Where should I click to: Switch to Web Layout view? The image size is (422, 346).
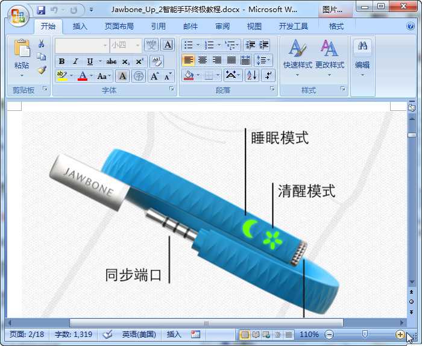[266, 335]
